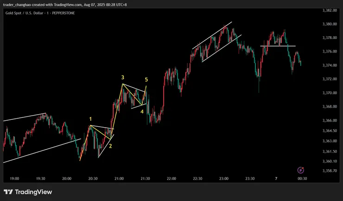Select the yellow wave label 2
The image size is (343, 201).
point(110,146)
